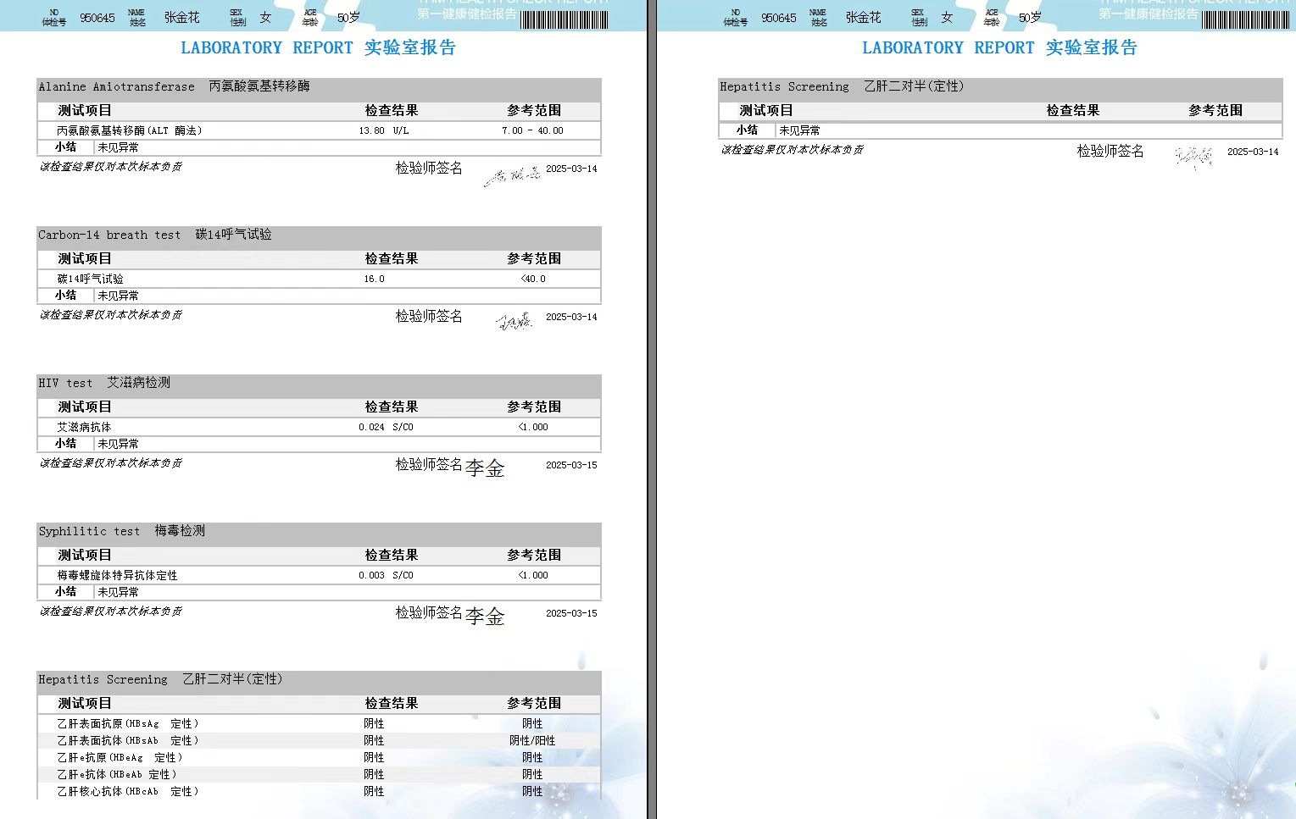The height and width of the screenshot is (819, 1296).
Task: Click the 李金 signature in the Syphilitic test section
Action: 485,616
